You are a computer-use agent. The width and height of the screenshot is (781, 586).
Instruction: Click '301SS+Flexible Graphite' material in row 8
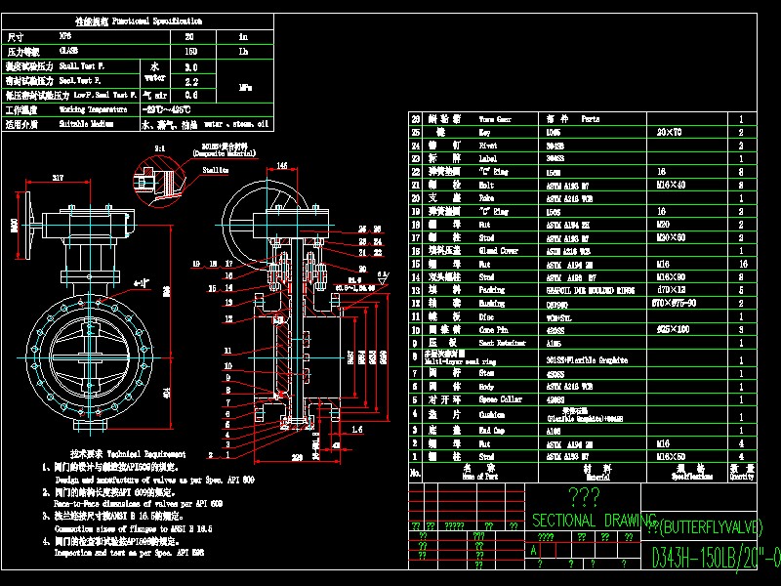click(587, 359)
